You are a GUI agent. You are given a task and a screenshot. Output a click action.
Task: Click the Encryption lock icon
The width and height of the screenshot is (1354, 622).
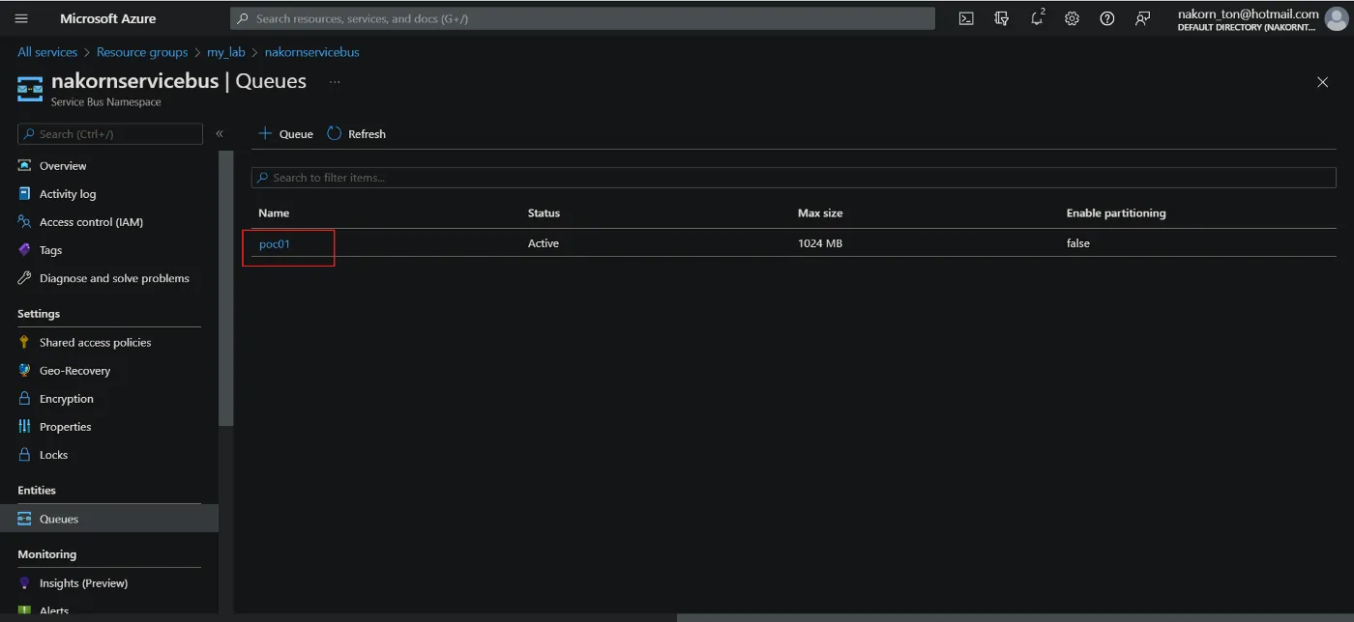25,398
